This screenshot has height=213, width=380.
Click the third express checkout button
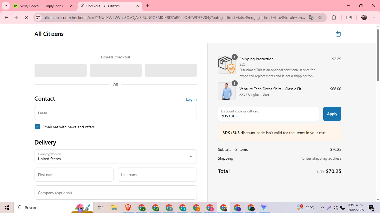(x=171, y=70)
